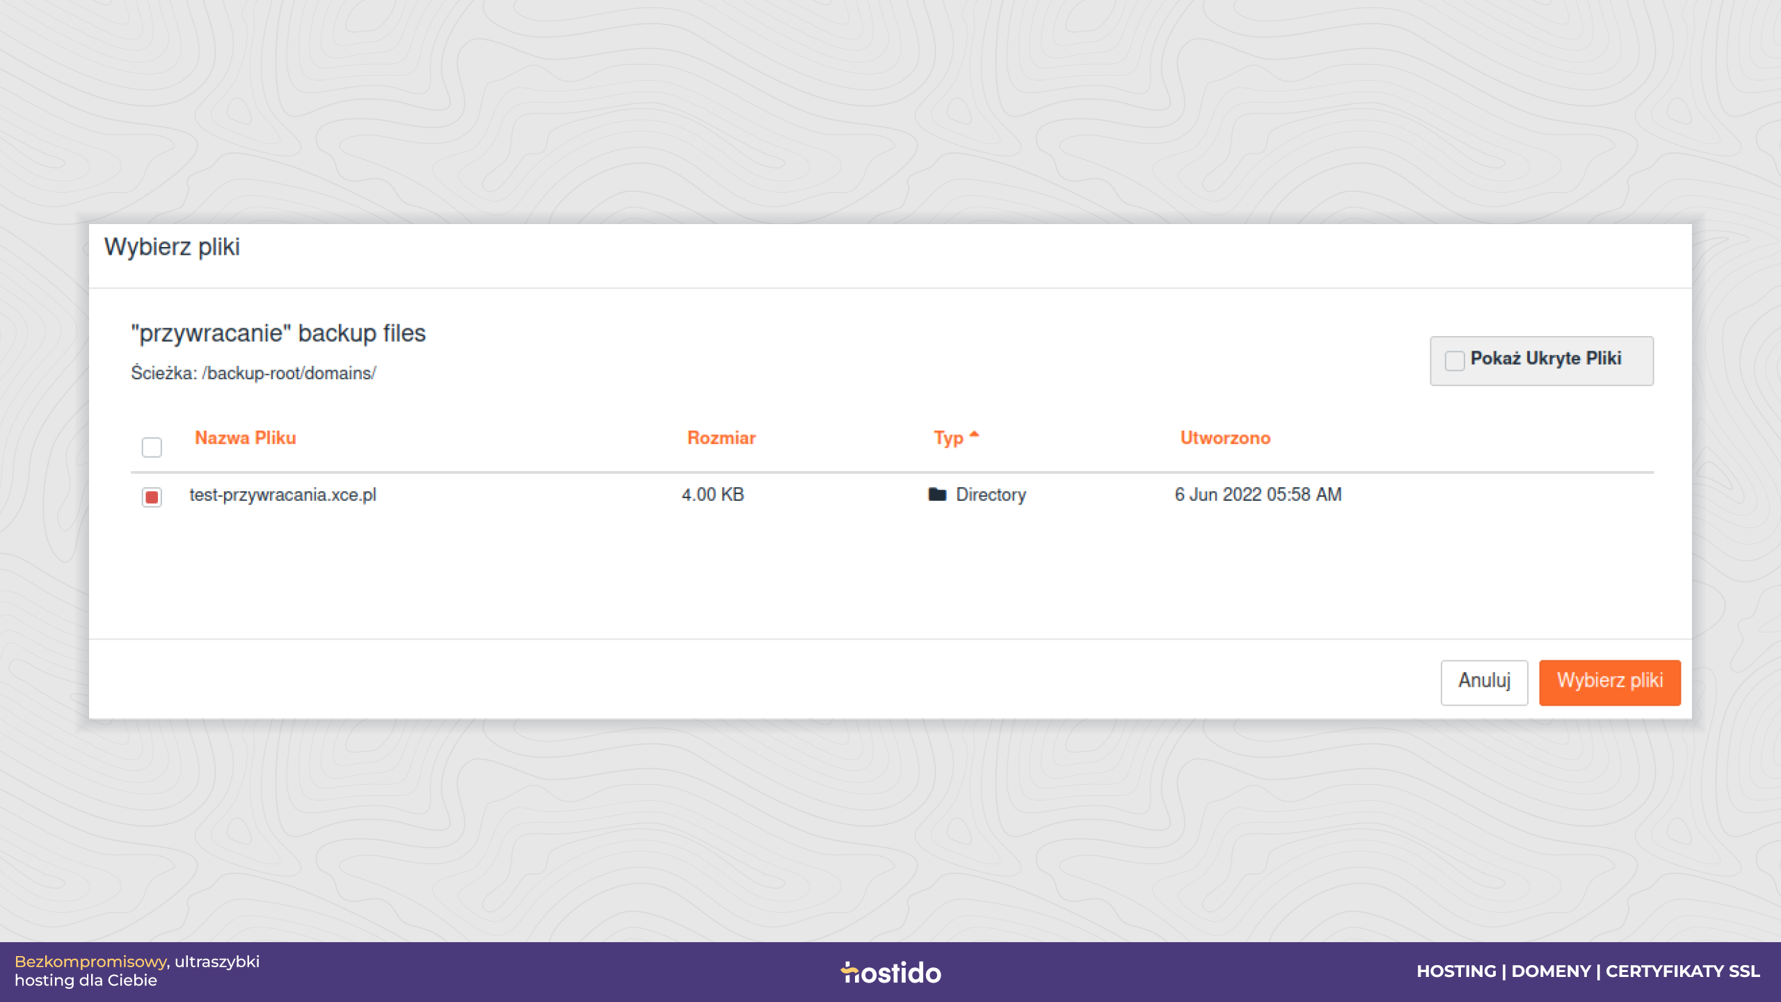Click the Anuluj button
Image resolution: width=1781 pixels, height=1002 pixels.
1484,682
